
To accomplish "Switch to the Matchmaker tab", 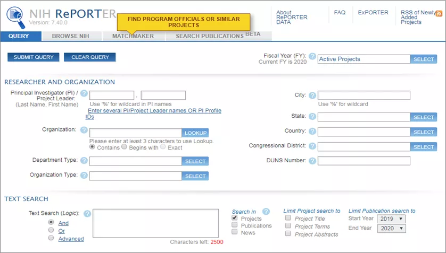I will point(133,36).
